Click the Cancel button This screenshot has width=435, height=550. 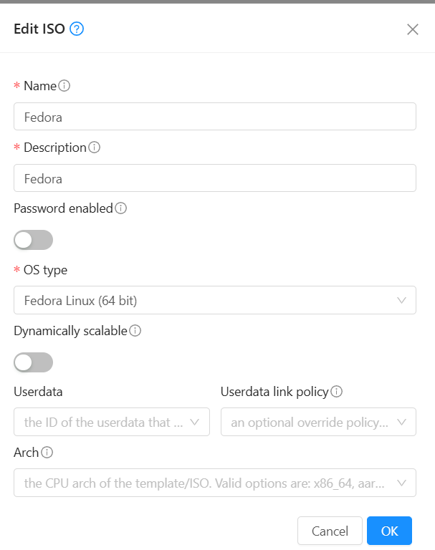point(330,531)
